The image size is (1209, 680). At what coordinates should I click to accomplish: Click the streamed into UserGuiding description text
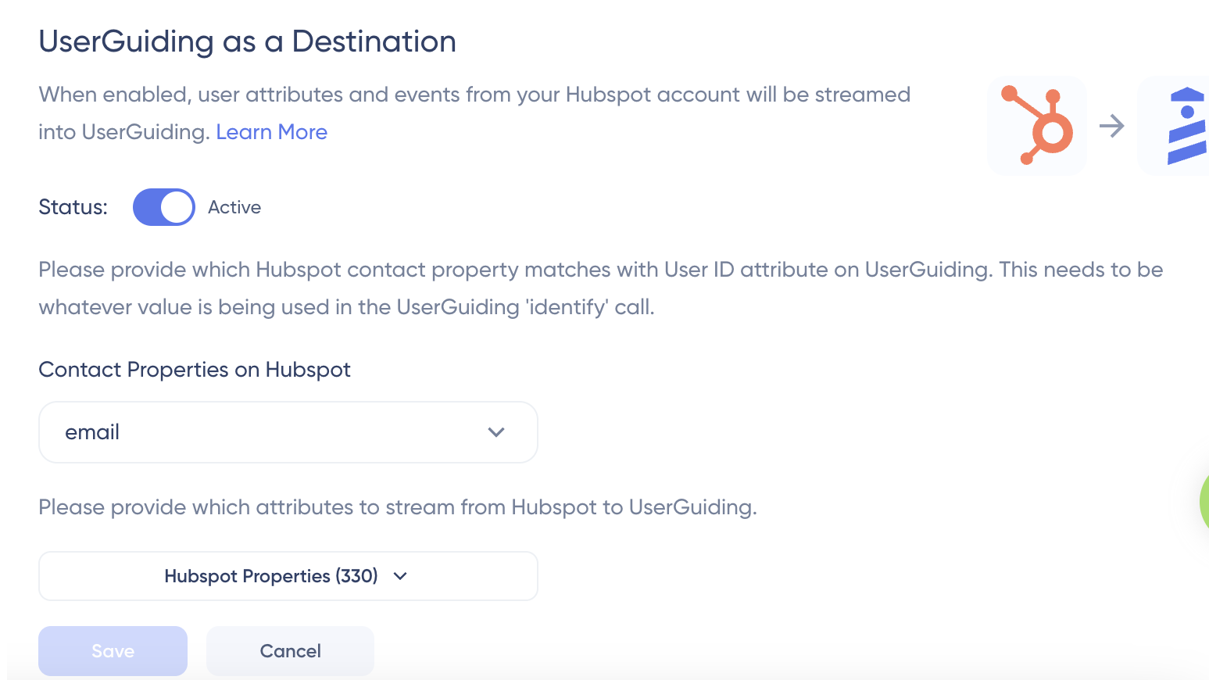pos(474,95)
